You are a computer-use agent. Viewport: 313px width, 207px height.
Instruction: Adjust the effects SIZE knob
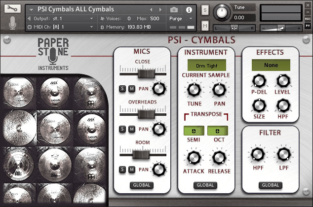(259, 105)
